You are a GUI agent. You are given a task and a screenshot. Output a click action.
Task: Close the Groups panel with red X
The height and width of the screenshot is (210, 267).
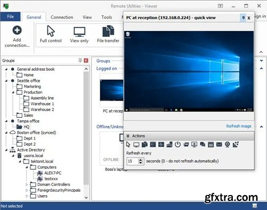(x=86, y=61)
